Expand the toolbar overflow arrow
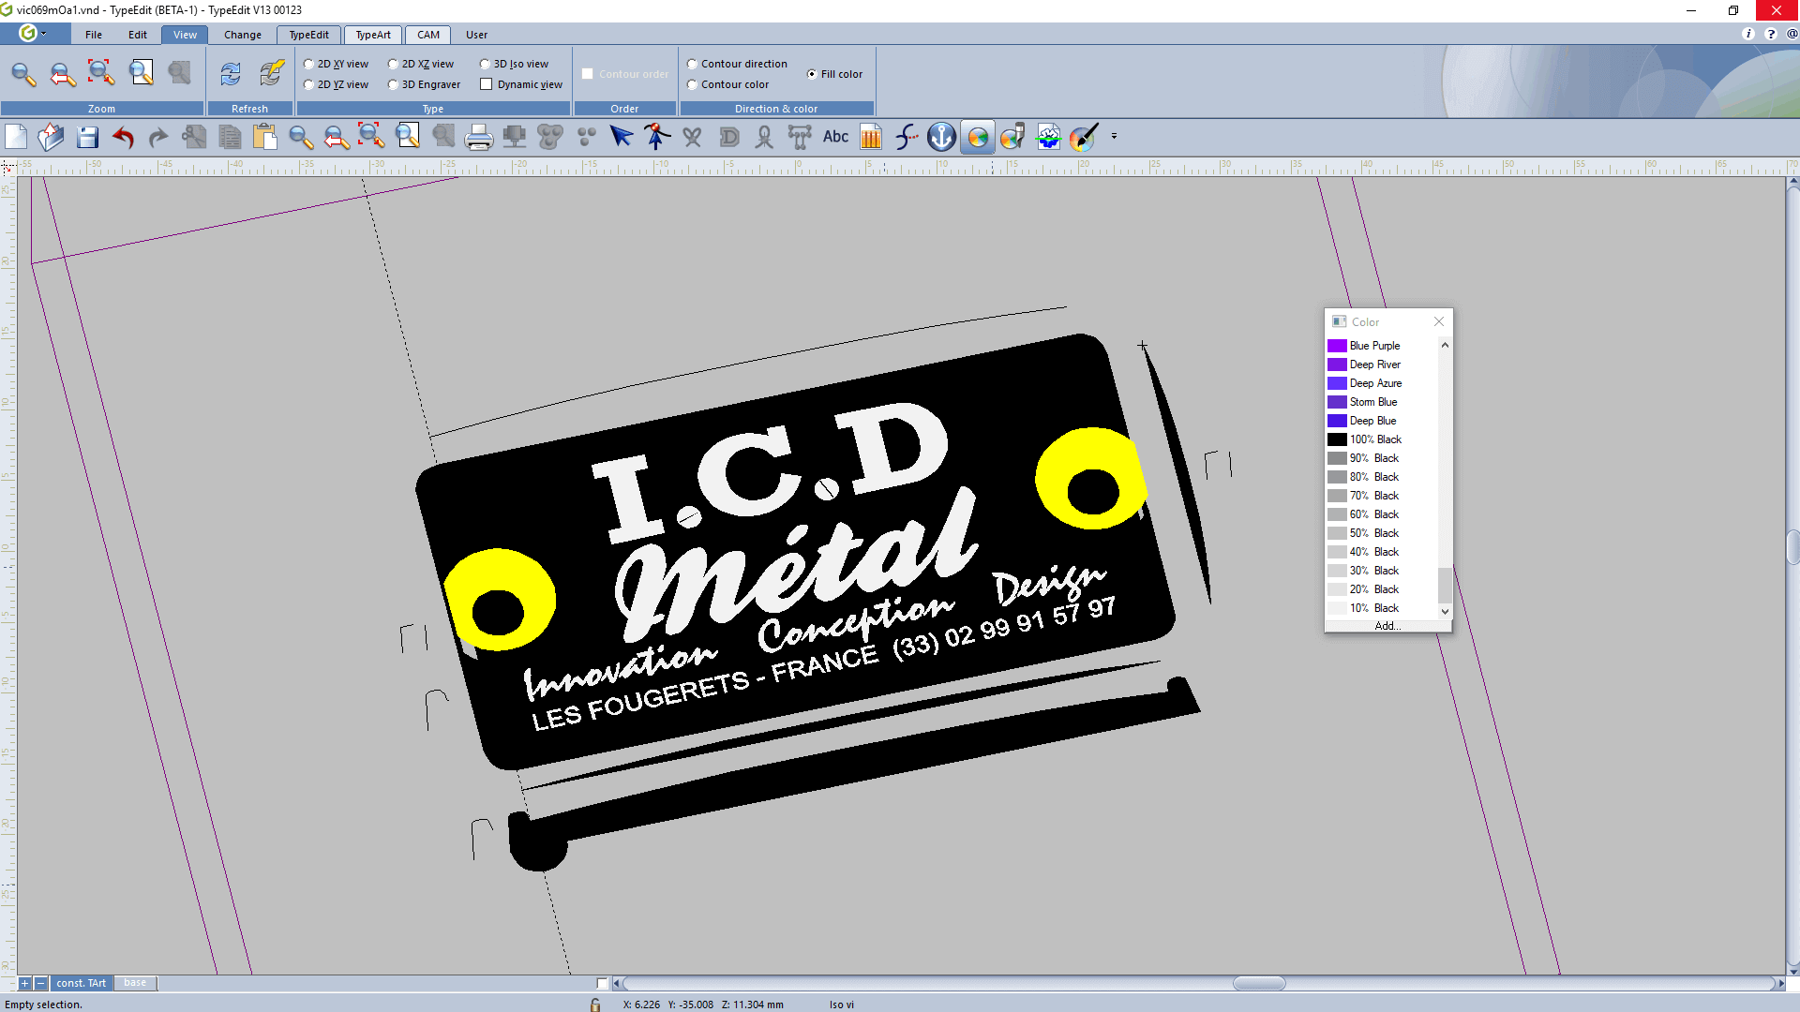Viewport: 1800px width, 1012px height. click(1114, 137)
